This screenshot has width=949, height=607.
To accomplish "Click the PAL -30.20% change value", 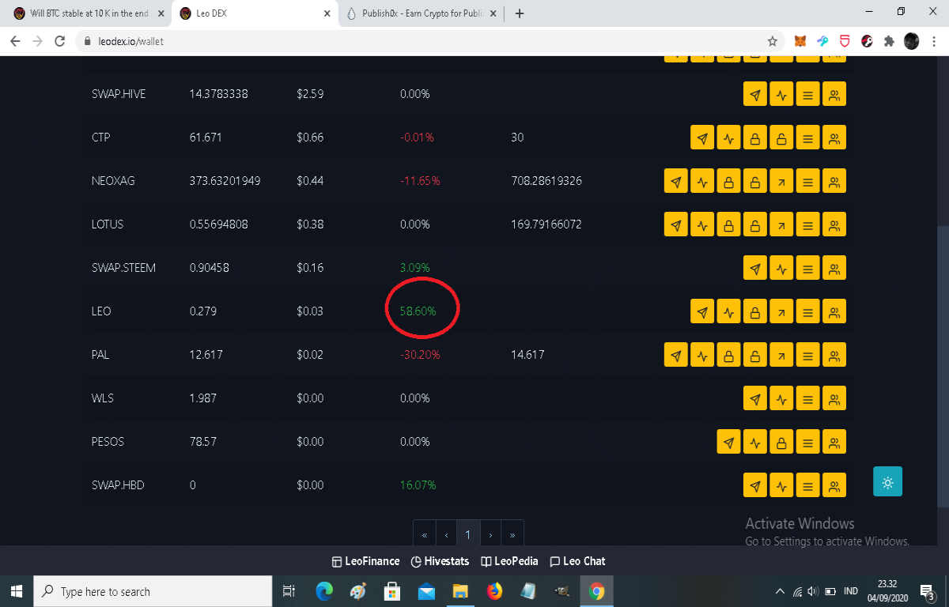I will point(420,355).
